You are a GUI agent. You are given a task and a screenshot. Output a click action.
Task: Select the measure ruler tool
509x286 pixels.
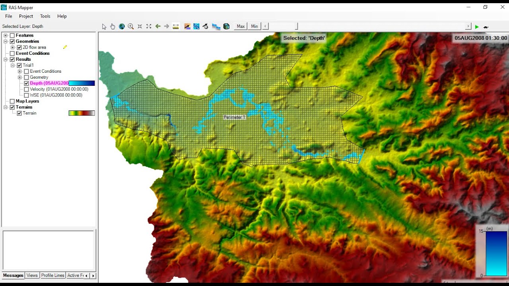(x=176, y=27)
